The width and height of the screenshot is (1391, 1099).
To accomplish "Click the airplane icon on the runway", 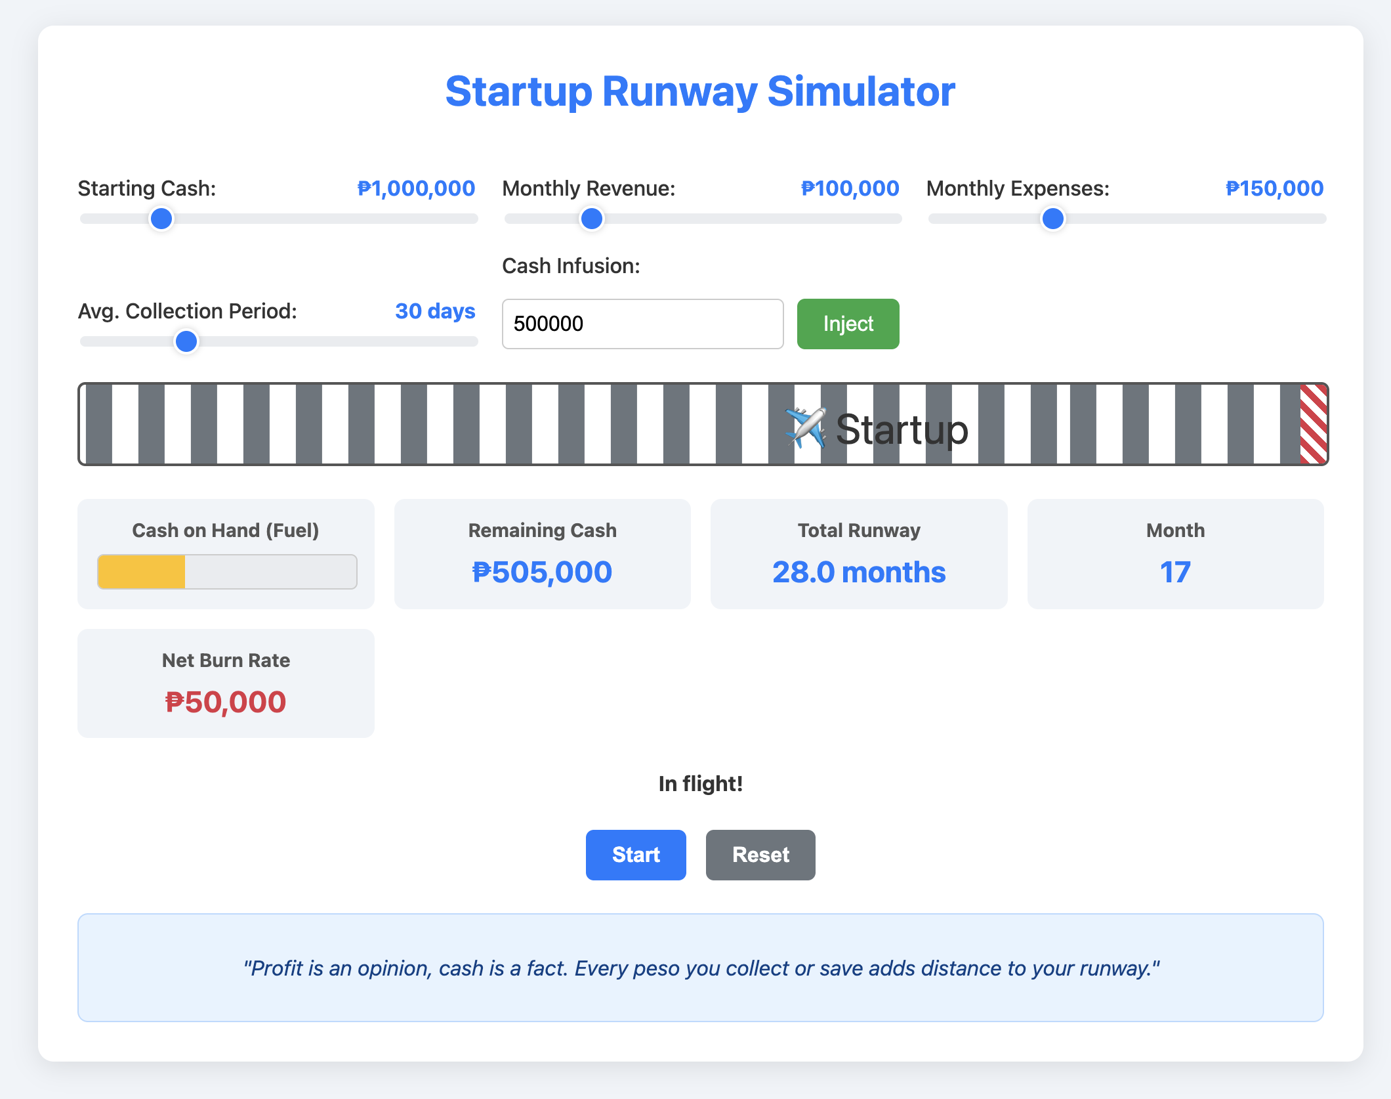I will [806, 427].
